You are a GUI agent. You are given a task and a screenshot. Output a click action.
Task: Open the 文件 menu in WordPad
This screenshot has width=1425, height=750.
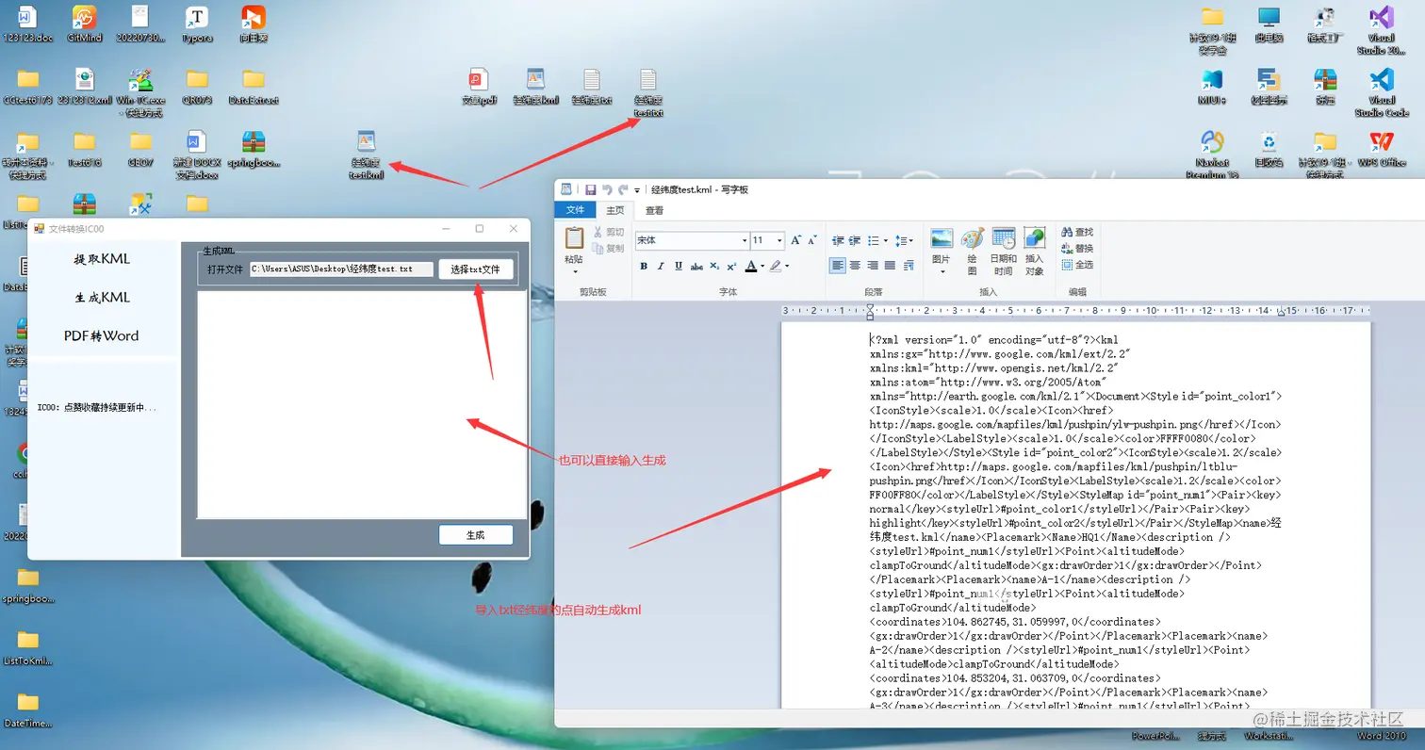coord(575,210)
